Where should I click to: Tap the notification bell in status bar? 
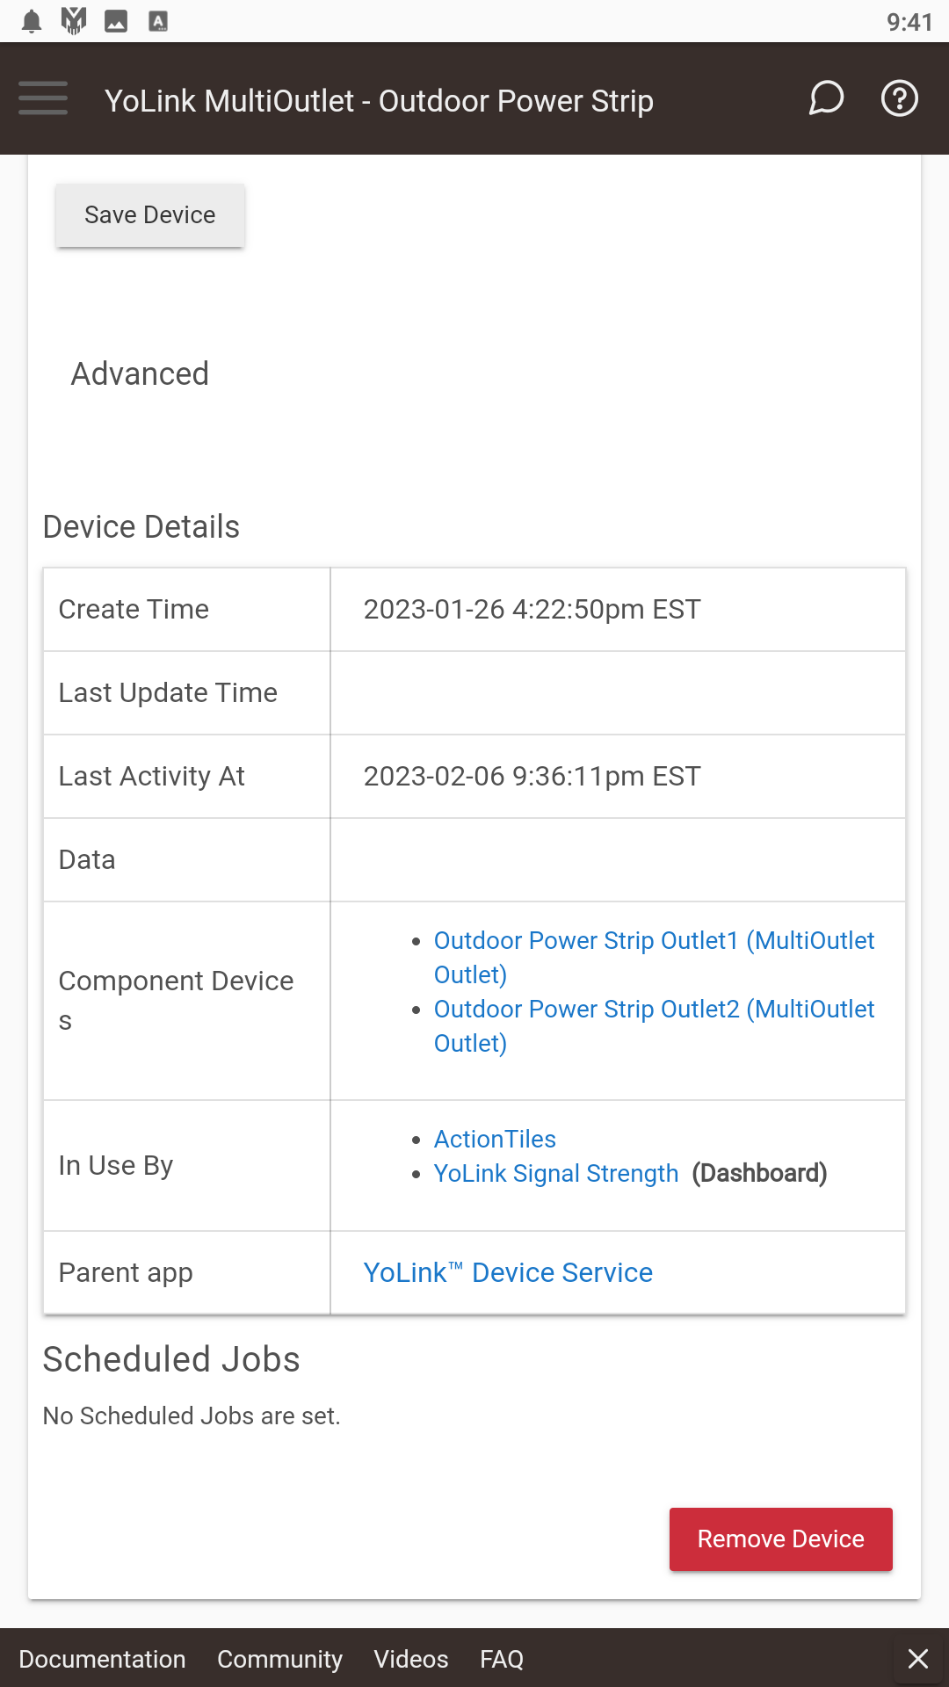click(x=32, y=21)
